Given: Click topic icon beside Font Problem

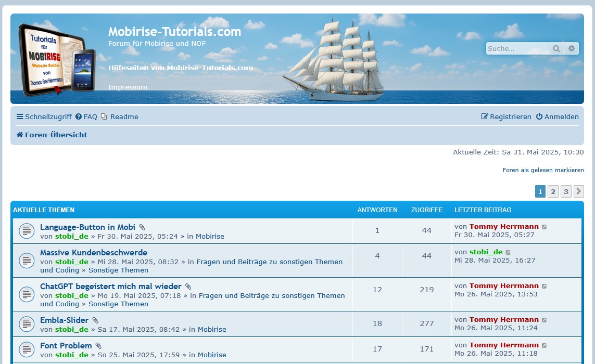Looking at the screenshot, I should click(x=27, y=350).
